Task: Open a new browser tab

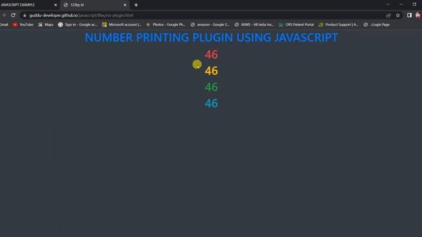Action: (x=136, y=5)
